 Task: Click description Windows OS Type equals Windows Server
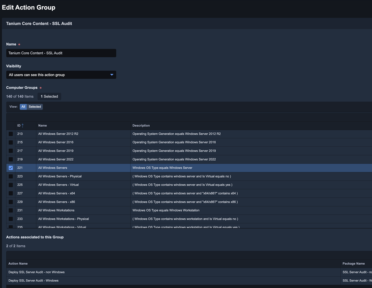(x=162, y=168)
